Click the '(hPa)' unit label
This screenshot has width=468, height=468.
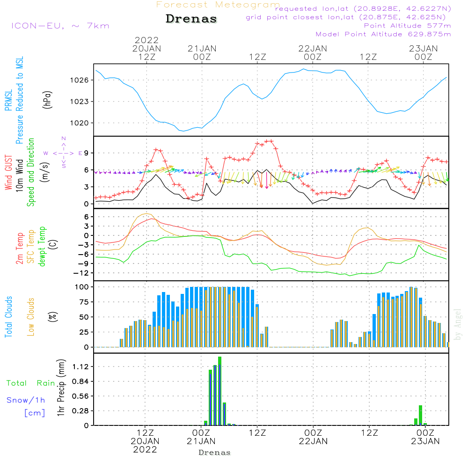click(47, 100)
